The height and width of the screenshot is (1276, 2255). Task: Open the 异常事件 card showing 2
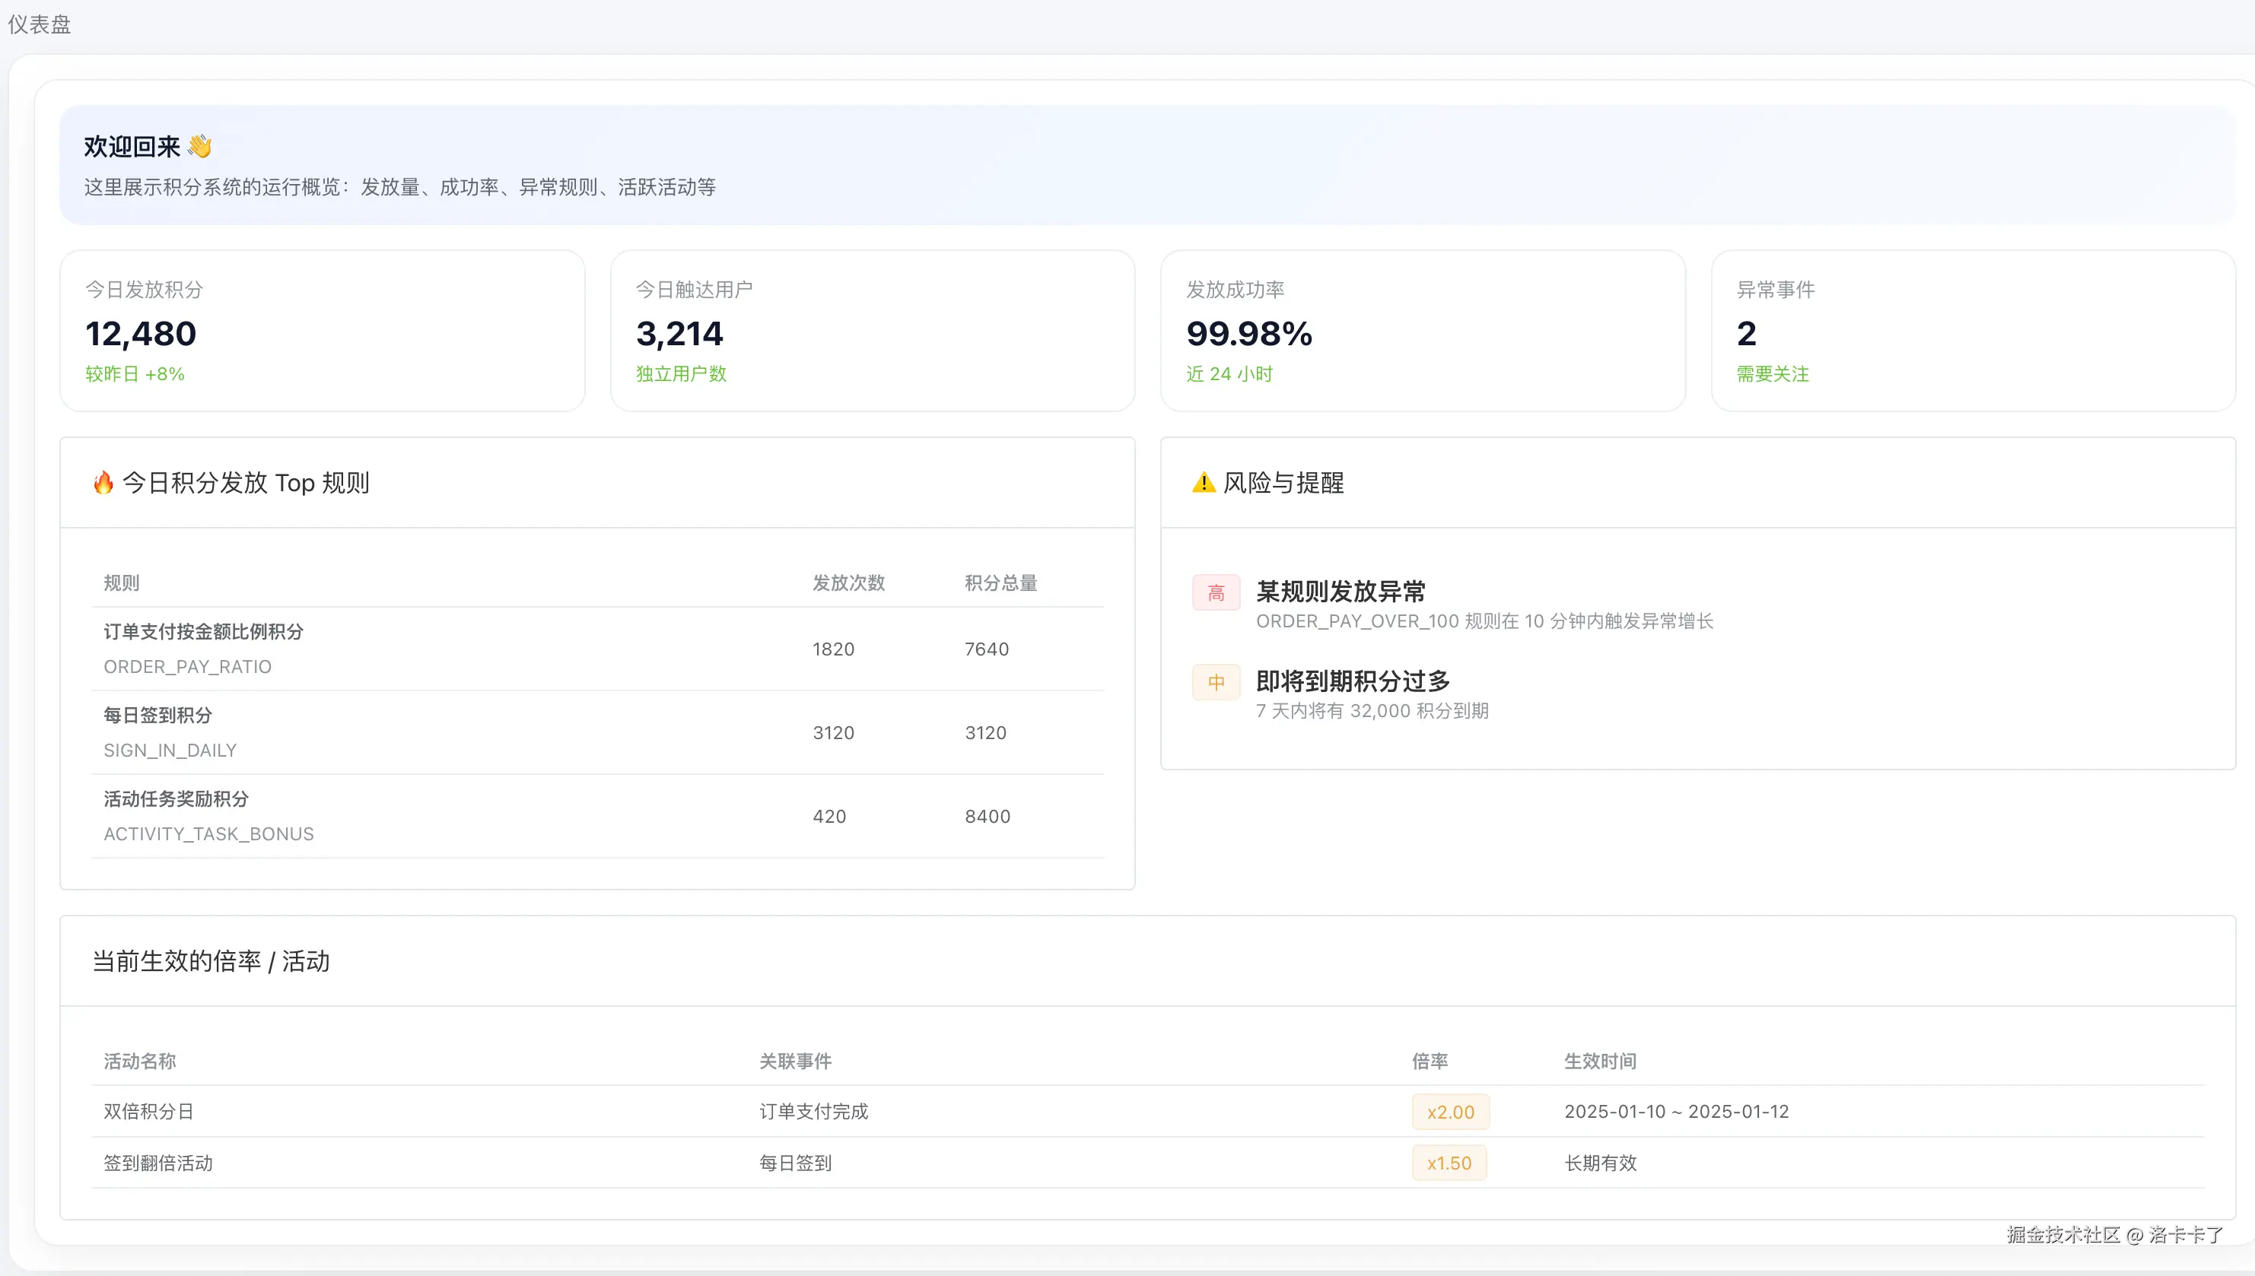(x=1973, y=332)
